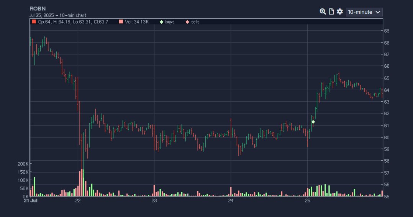Viewport: 413px width, 217px height.
Task: Click the 24 date axis label
Action: click(231, 201)
